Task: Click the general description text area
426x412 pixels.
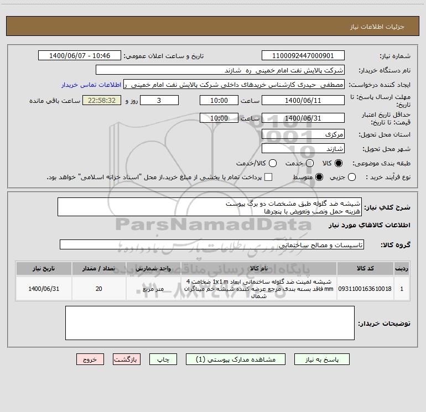Action: point(210,207)
